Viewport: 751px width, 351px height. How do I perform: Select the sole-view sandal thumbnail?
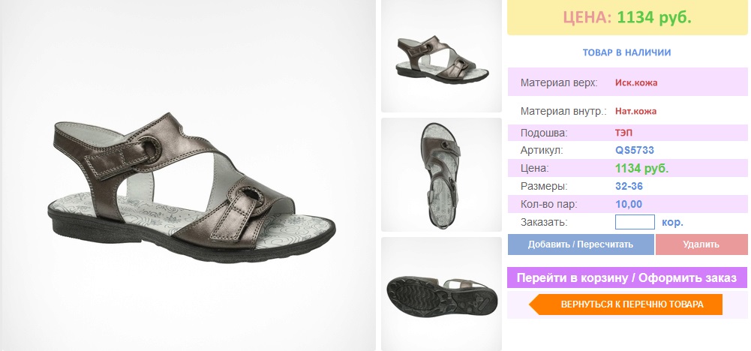point(442,293)
